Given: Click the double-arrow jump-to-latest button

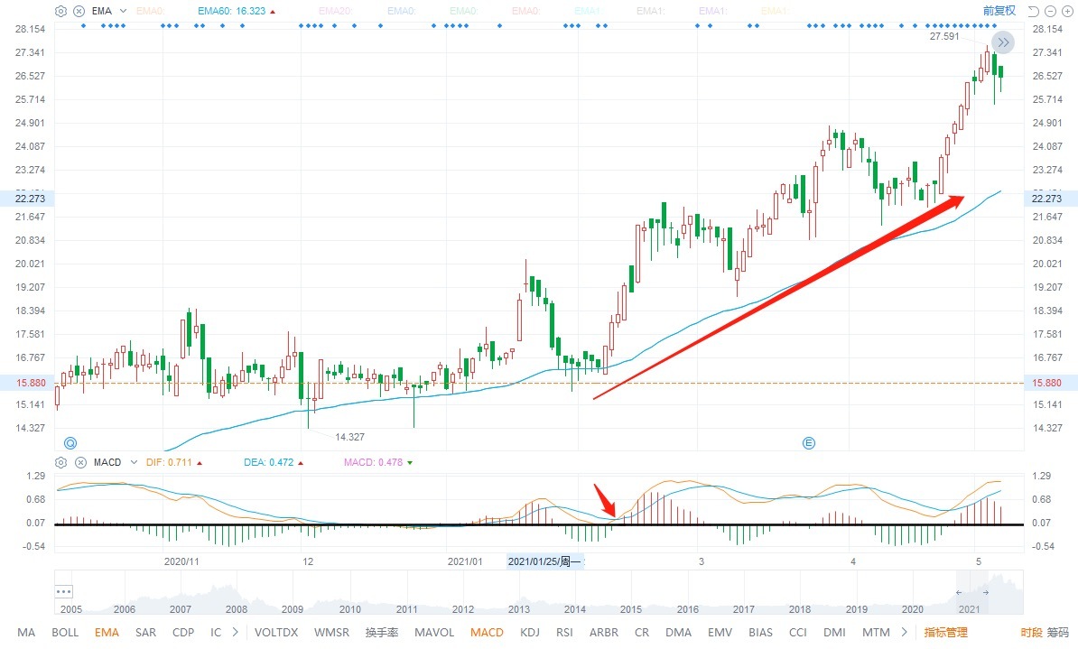Looking at the screenshot, I should pos(1002,42).
